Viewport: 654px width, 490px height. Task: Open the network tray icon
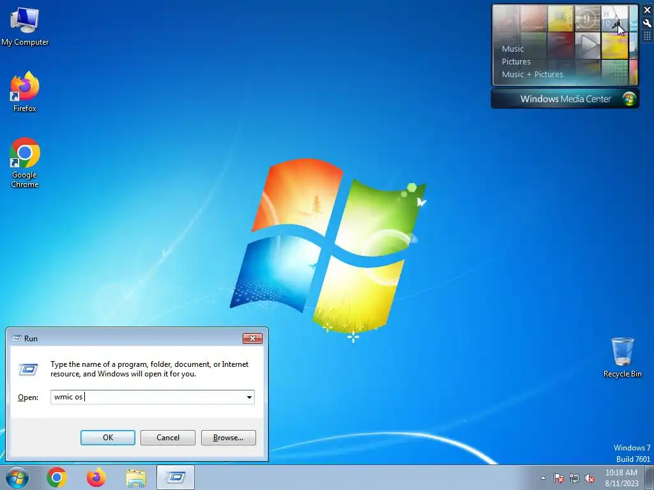pyautogui.click(x=574, y=478)
